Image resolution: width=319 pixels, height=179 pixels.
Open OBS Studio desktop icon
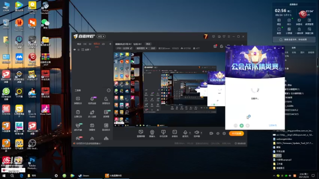pyautogui.click(x=32, y=144)
